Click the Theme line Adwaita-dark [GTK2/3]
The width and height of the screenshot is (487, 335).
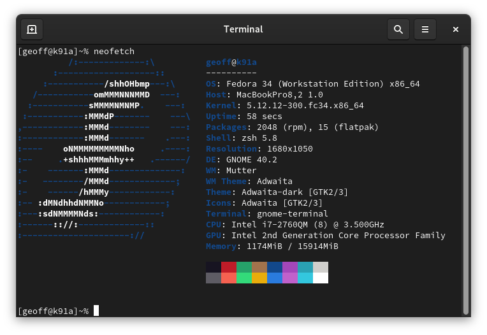coord(277,192)
